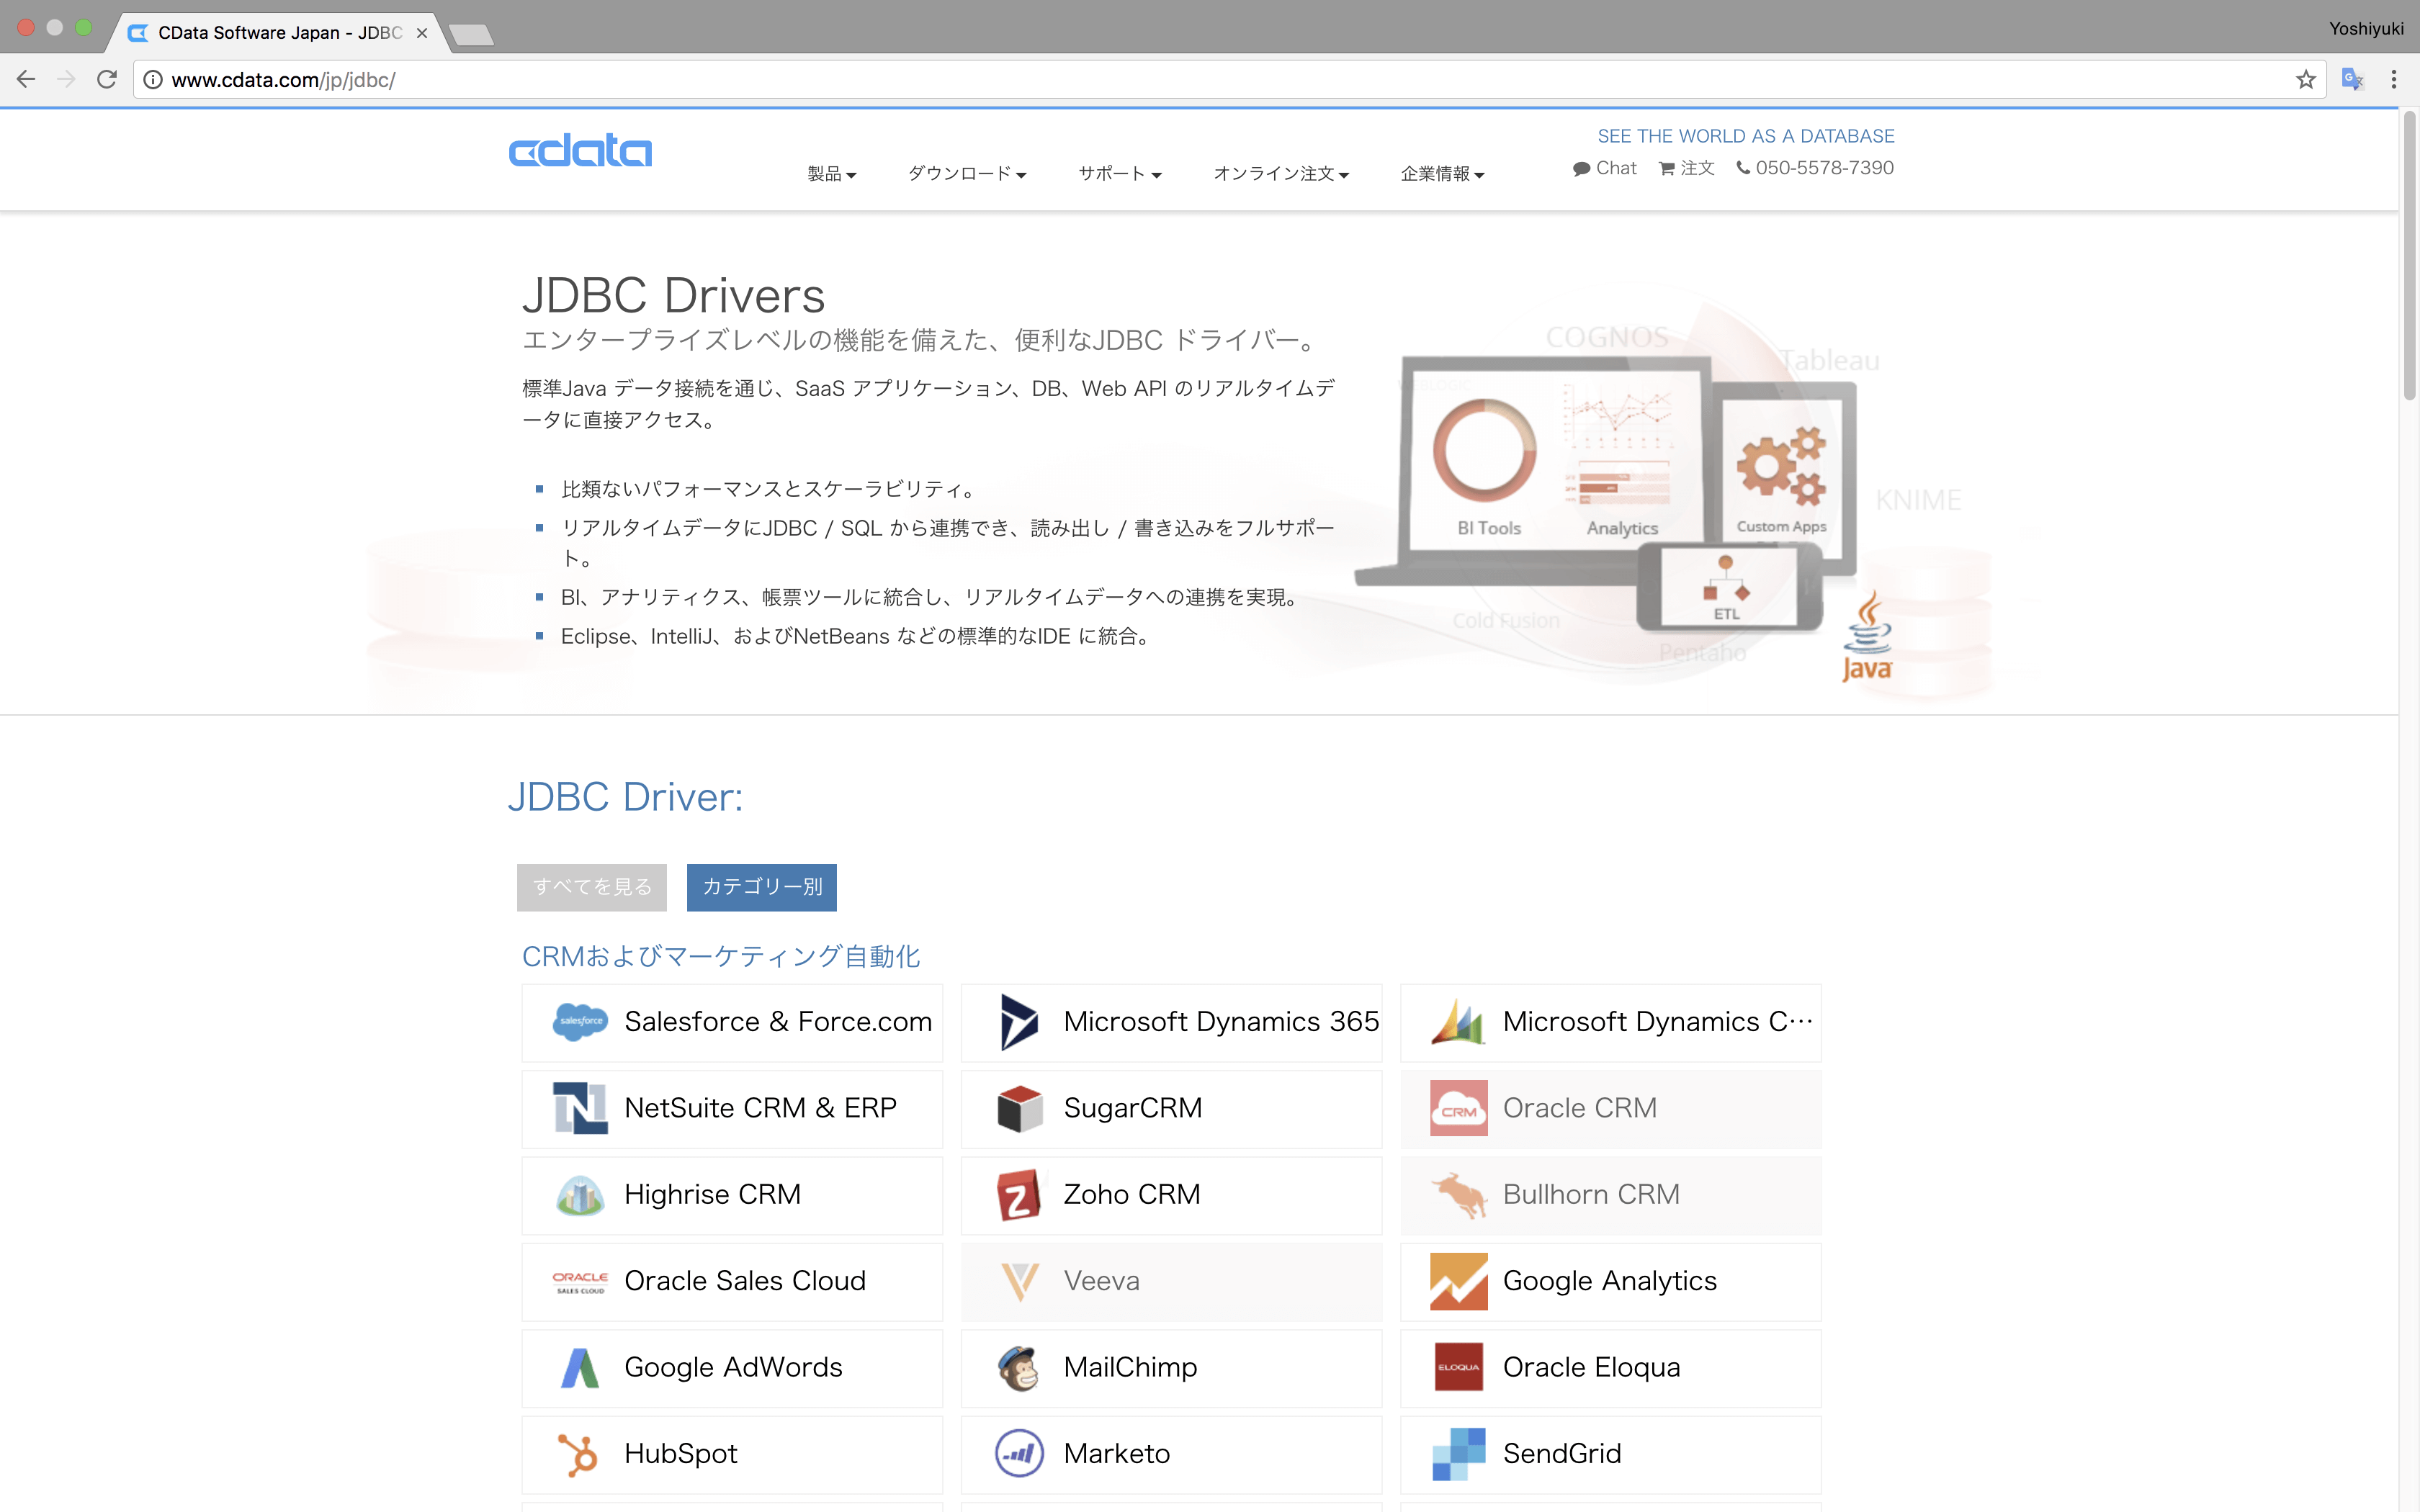The image size is (2420, 1512).
Task: Click the page vertical scrollbar
Action: (2408, 258)
